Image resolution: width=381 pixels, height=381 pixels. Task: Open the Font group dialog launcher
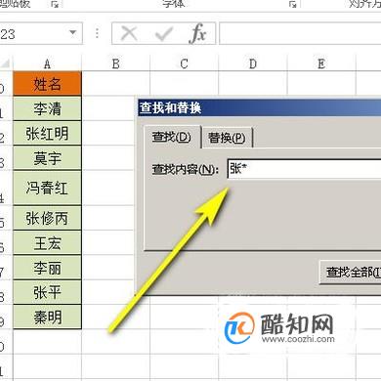coord(293,4)
